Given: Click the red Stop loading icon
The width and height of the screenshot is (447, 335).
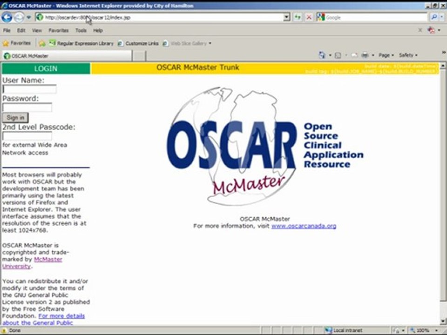Looking at the screenshot, I should 309,17.
